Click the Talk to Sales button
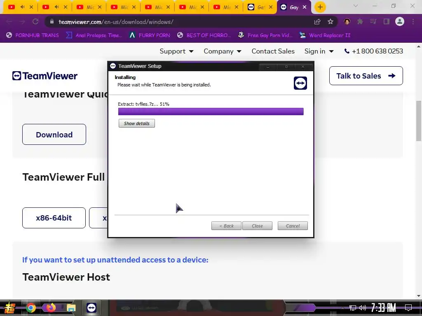Screen dimensions: 422x316 pyautogui.click(x=366, y=76)
